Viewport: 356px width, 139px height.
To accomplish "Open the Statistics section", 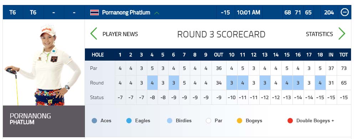I will coord(319,34).
